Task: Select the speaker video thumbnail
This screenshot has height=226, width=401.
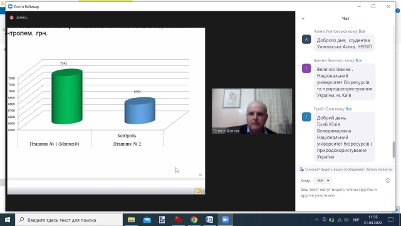Action: click(x=252, y=111)
